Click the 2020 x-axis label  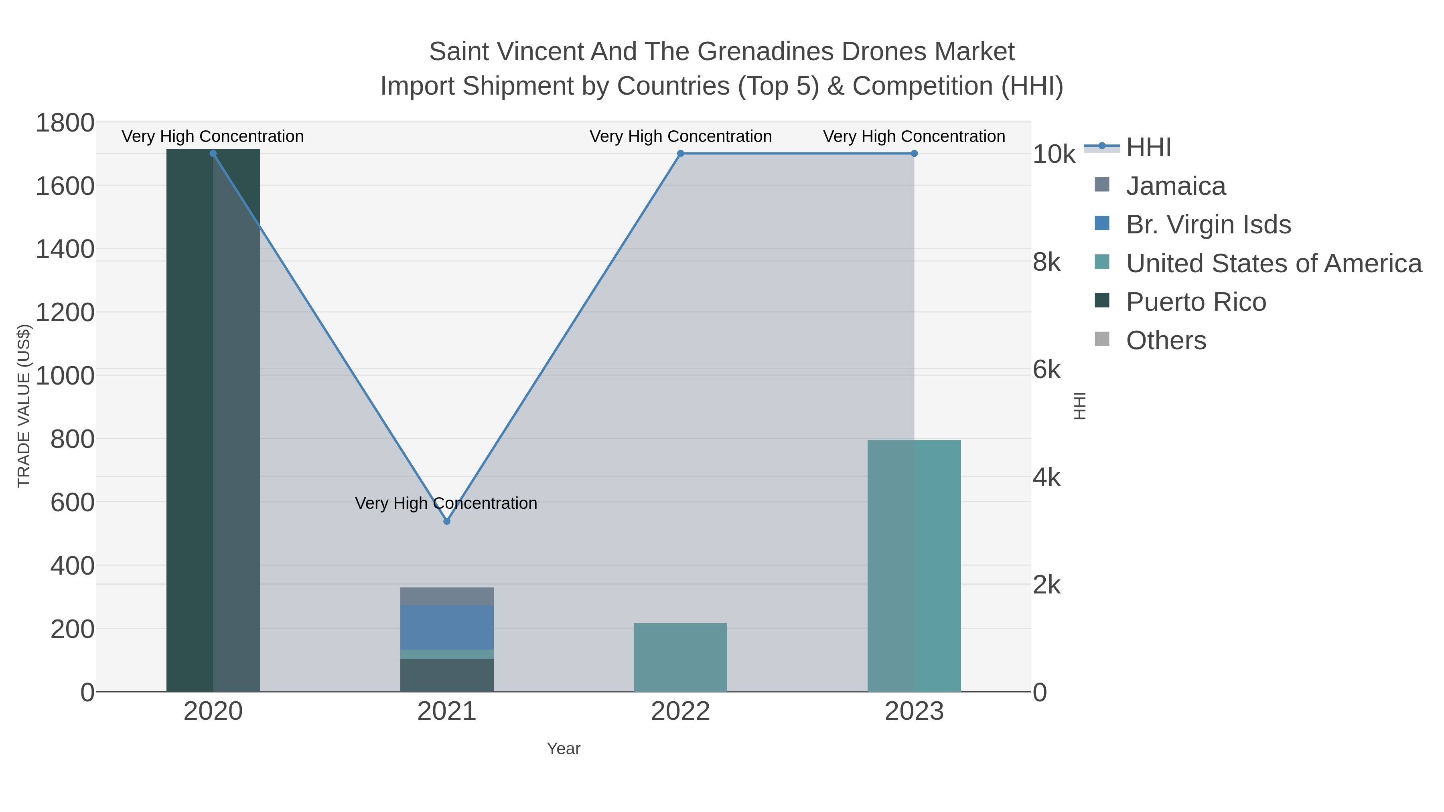click(x=213, y=712)
